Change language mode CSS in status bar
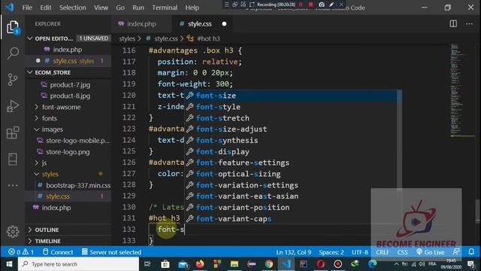481x271 pixels. click(403, 252)
